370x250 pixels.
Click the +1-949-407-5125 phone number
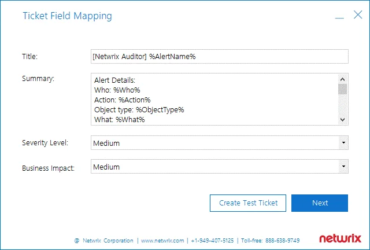pos(212,241)
